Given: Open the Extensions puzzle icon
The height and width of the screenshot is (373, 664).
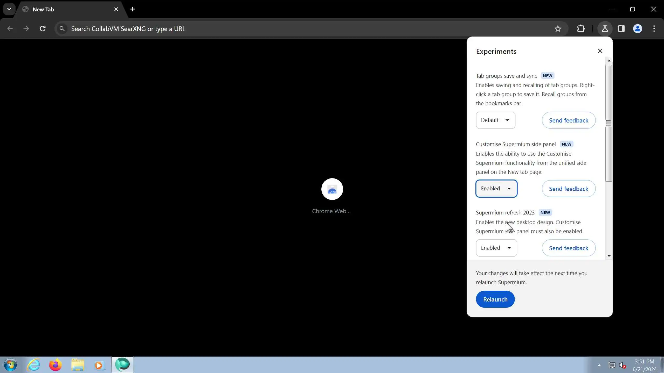Looking at the screenshot, I should [x=581, y=28].
